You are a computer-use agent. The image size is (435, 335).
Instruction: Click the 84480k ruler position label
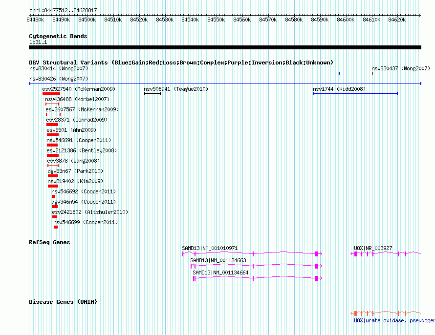point(35,20)
